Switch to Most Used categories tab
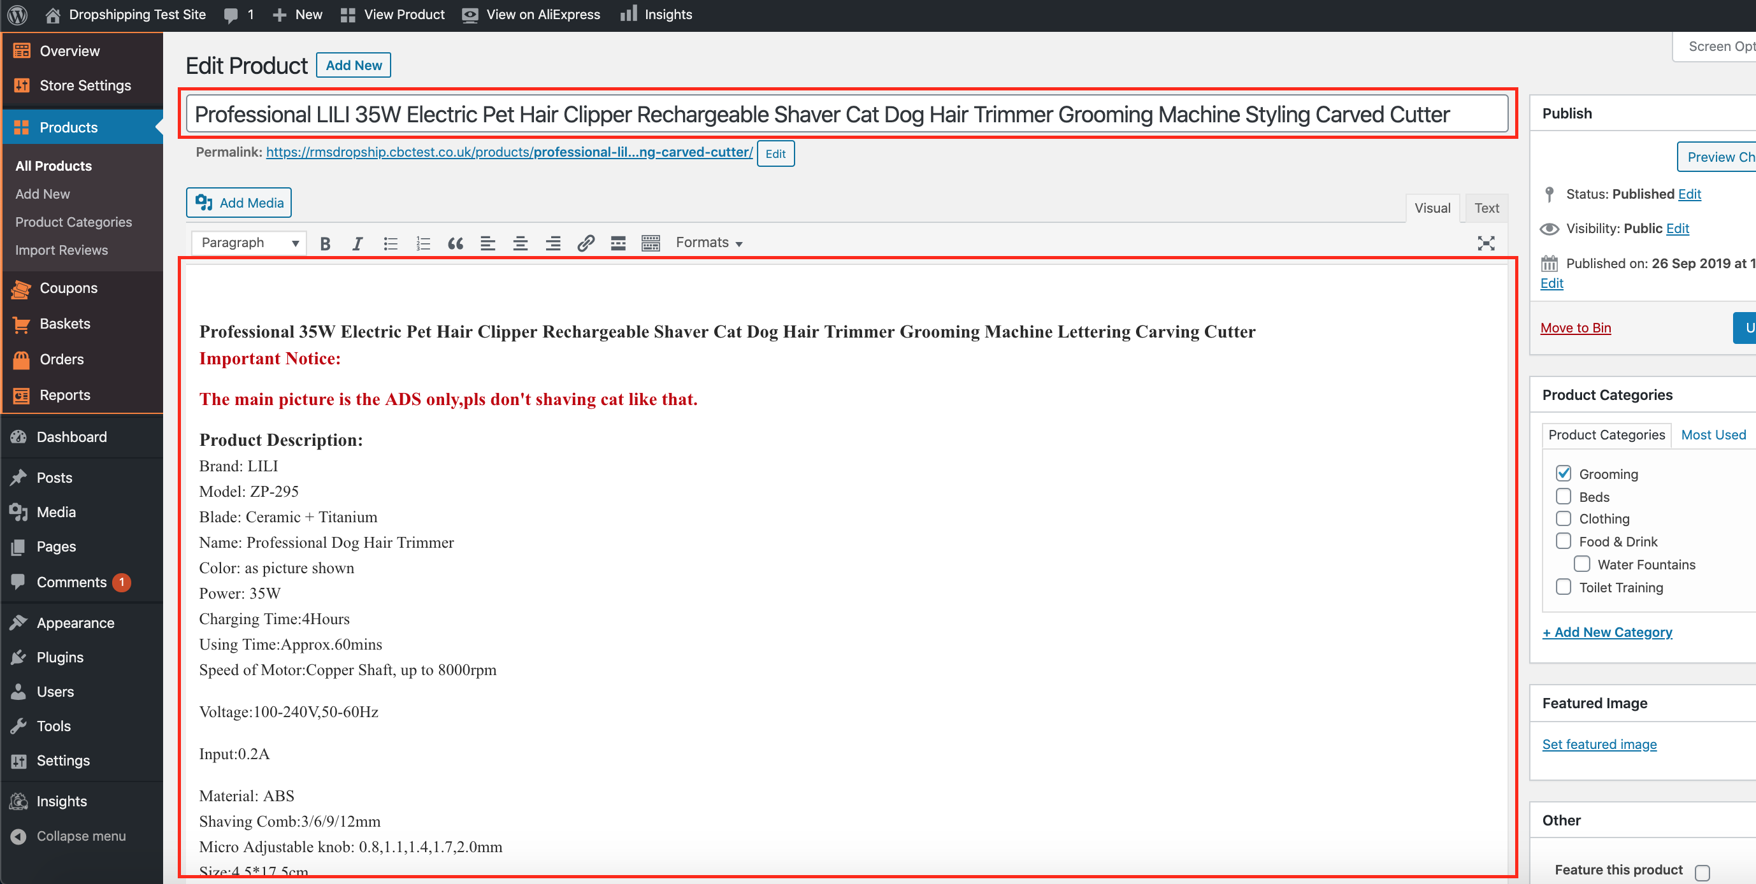 (1713, 435)
